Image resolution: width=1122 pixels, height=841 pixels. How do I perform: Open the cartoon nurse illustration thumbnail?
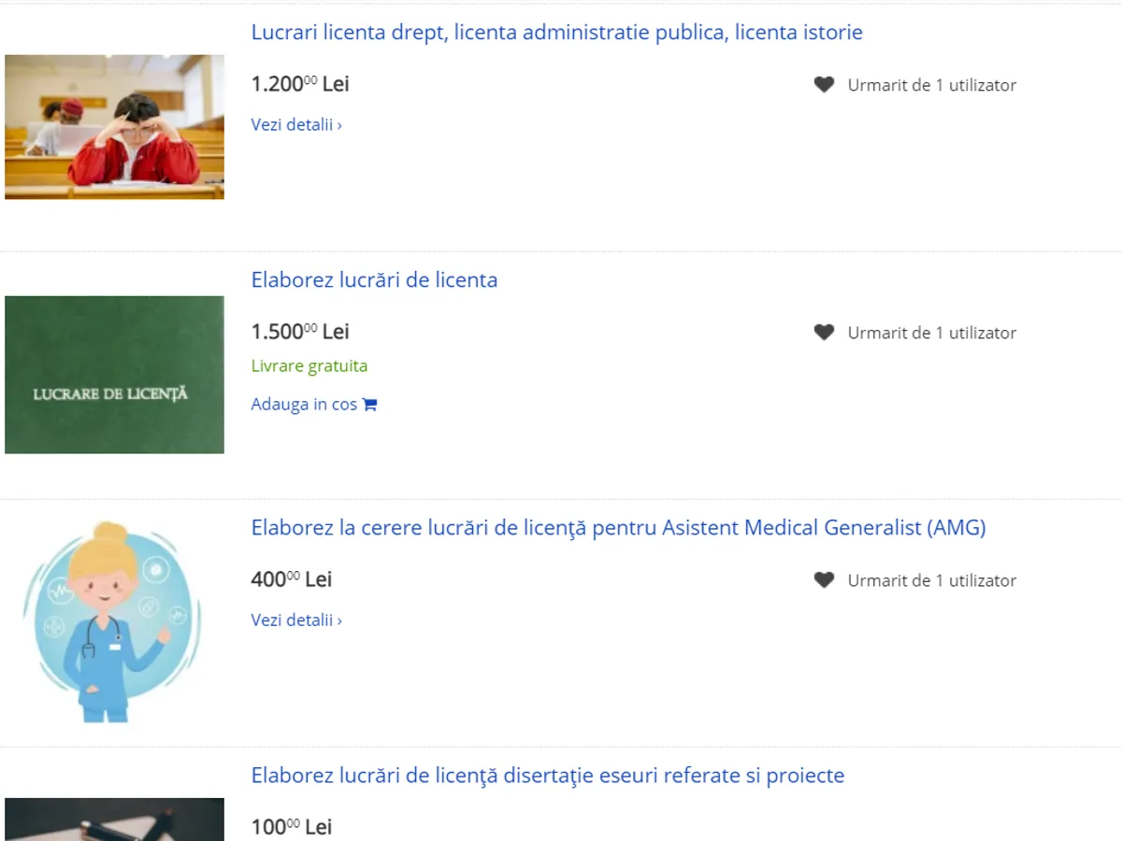point(114,622)
